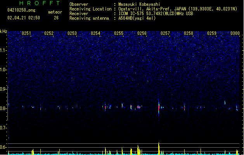Screen dimensions: 244x155
Task: Click observer name Masayuki Kobayashi
Action: click(x=139, y=4)
